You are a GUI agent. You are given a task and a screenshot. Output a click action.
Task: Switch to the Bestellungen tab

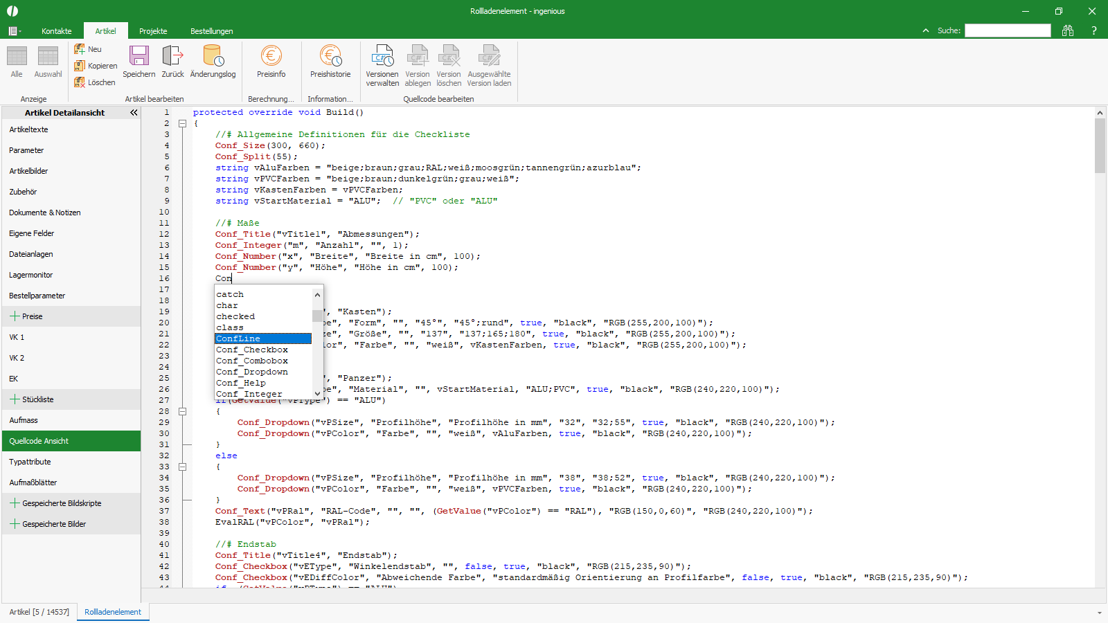click(211, 31)
